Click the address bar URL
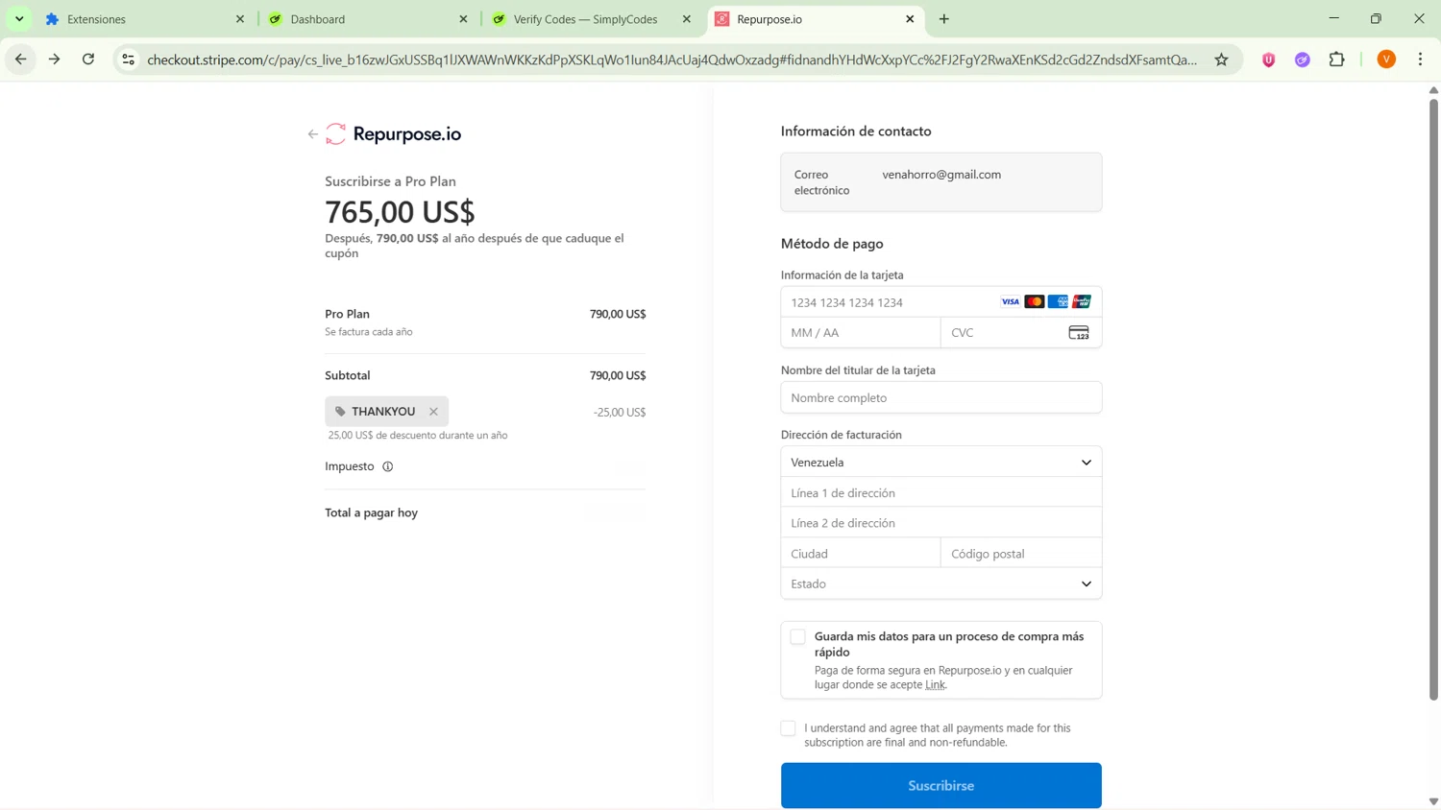The width and height of the screenshot is (1441, 810). [672, 60]
